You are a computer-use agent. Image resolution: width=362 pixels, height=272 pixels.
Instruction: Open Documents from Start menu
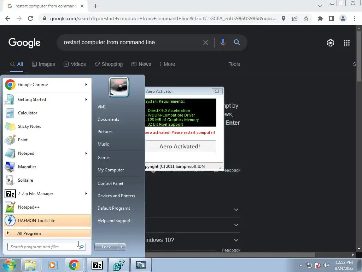(108, 119)
